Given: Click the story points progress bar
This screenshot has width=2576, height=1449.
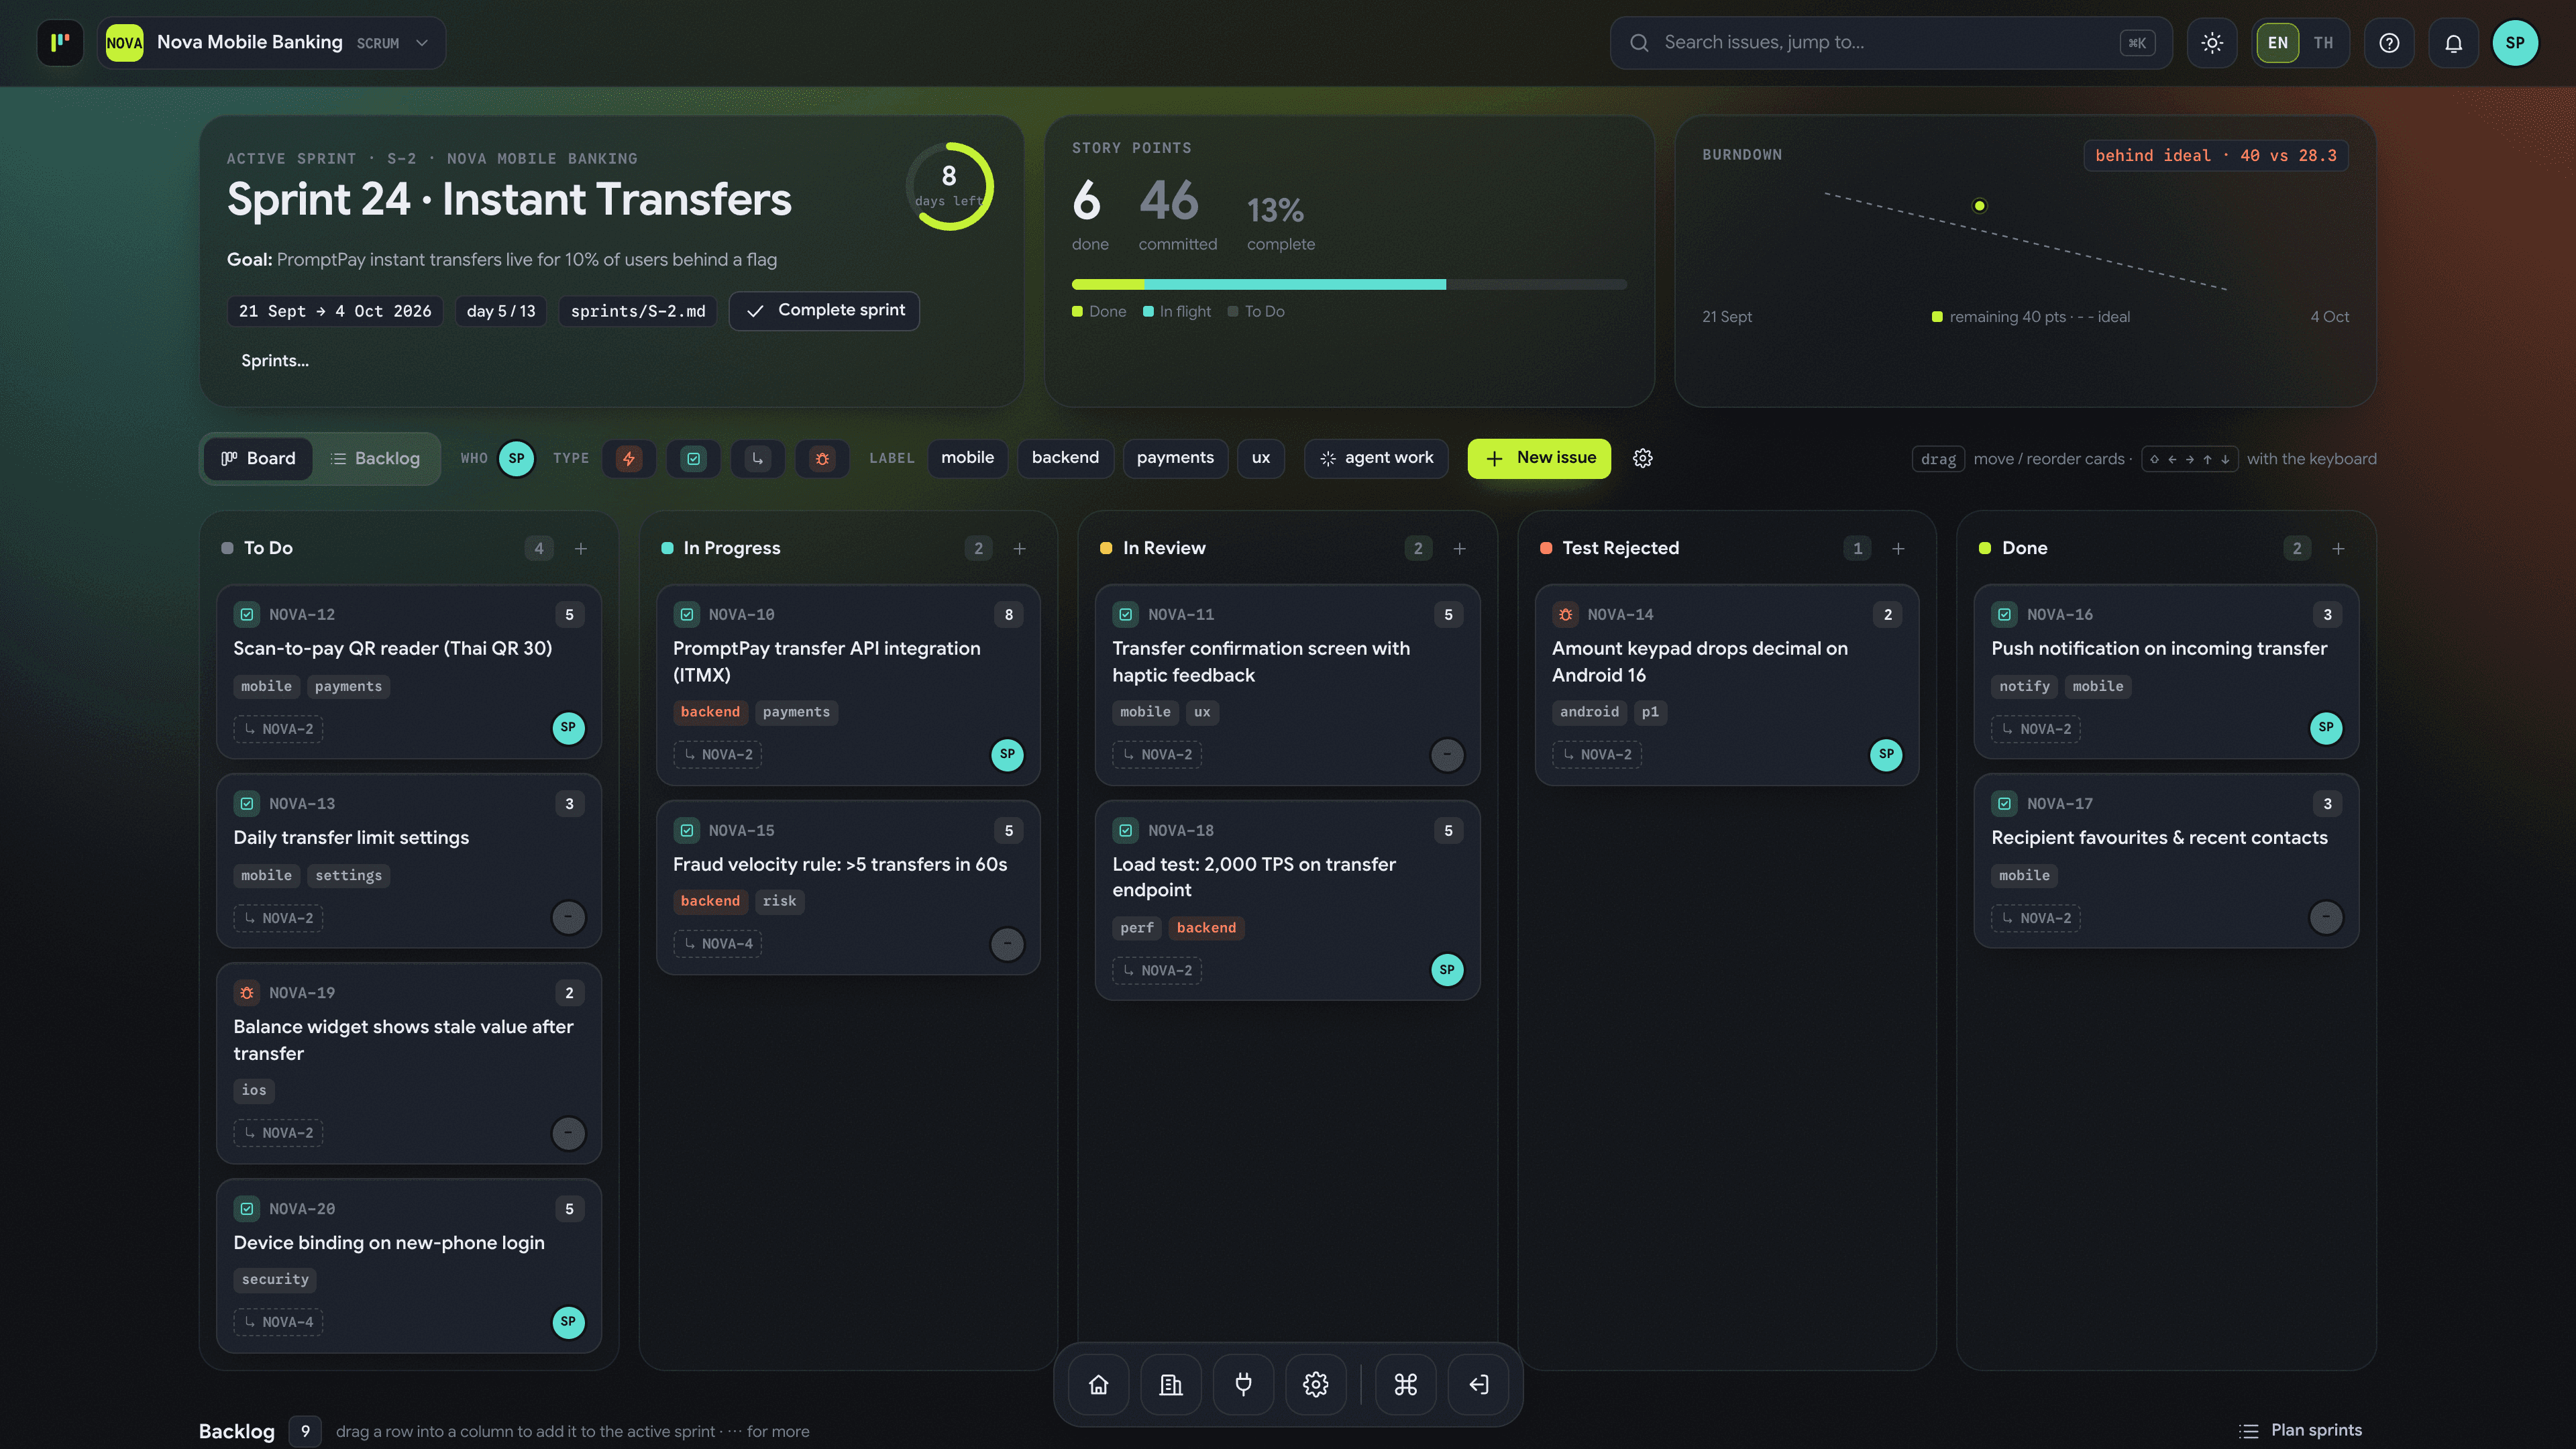Looking at the screenshot, I should [x=1349, y=285].
